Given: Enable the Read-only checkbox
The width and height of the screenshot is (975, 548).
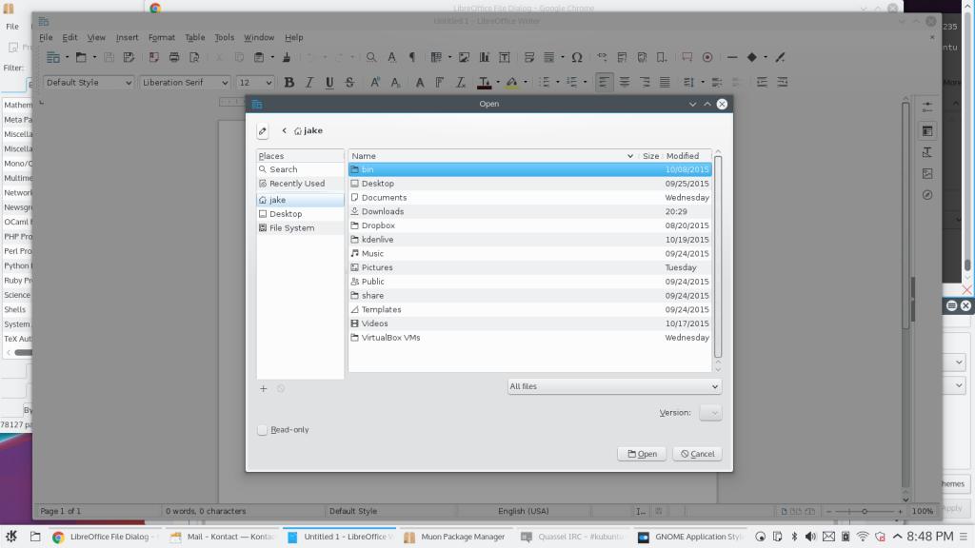Looking at the screenshot, I should click(262, 430).
